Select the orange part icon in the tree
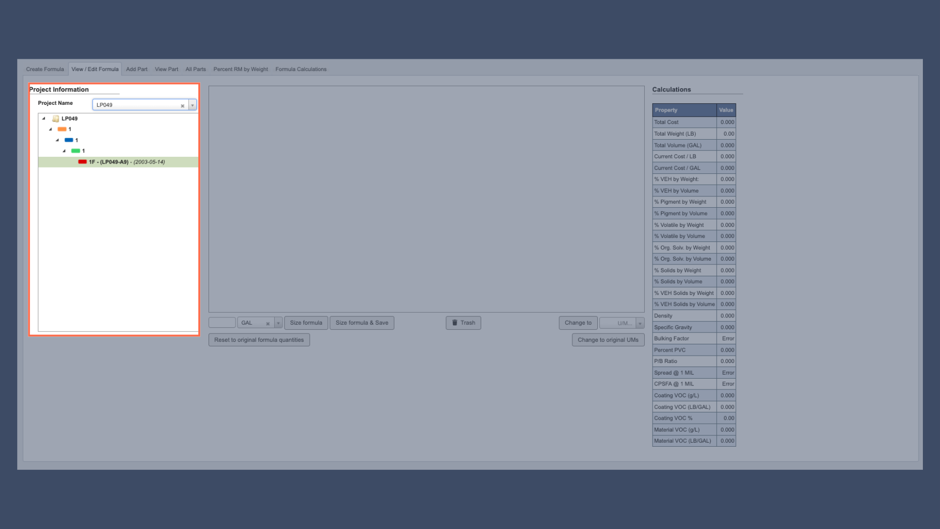 (x=62, y=129)
